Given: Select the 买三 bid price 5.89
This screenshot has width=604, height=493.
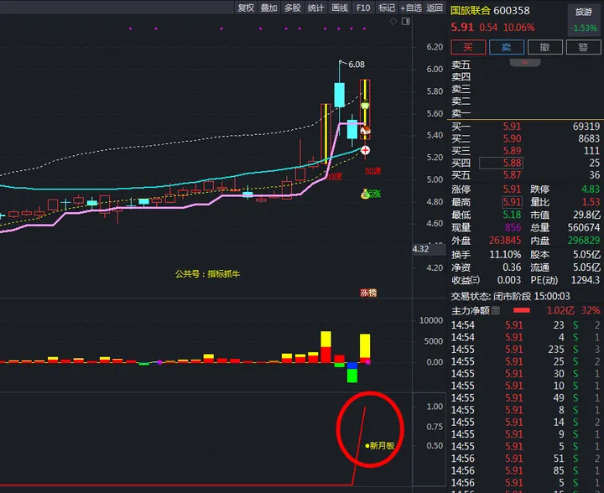Looking at the screenshot, I should [x=512, y=150].
